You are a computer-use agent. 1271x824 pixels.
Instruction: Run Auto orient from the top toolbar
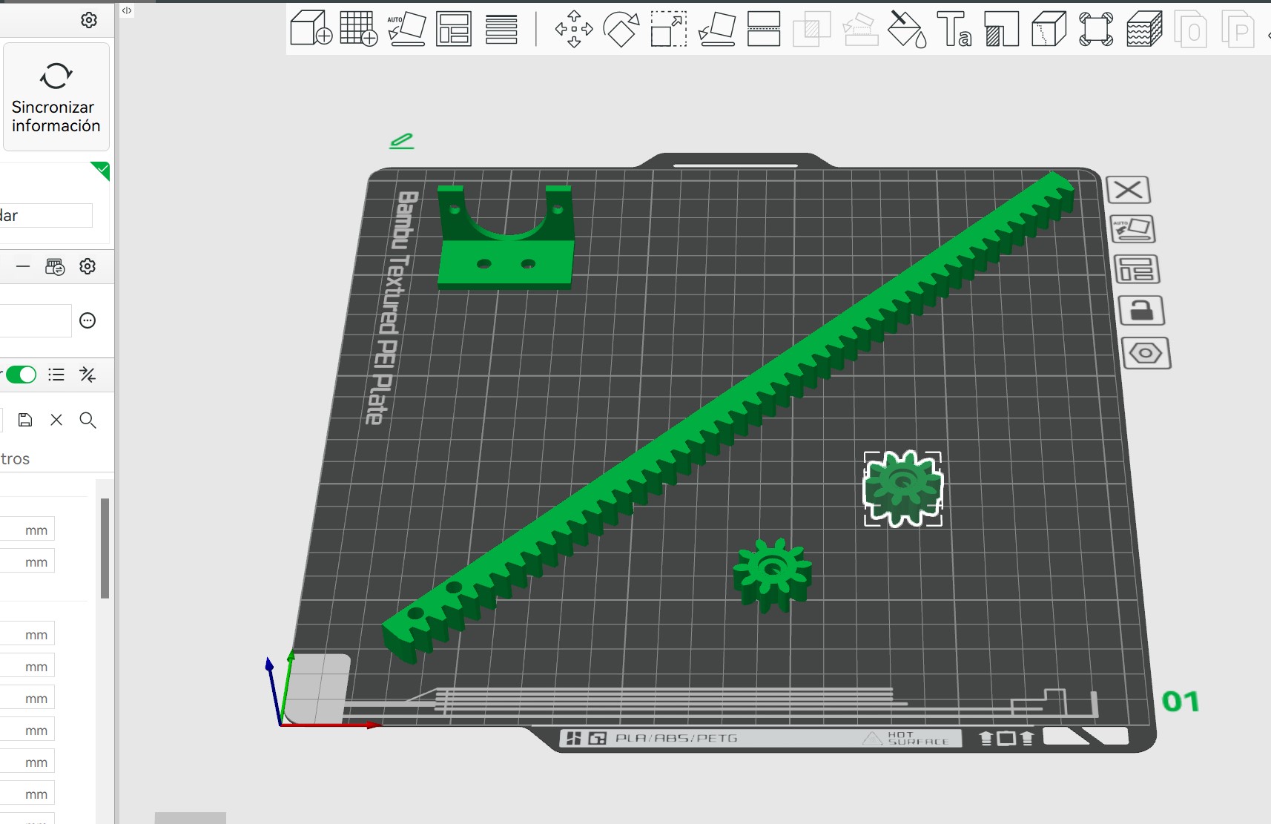(x=406, y=29)
